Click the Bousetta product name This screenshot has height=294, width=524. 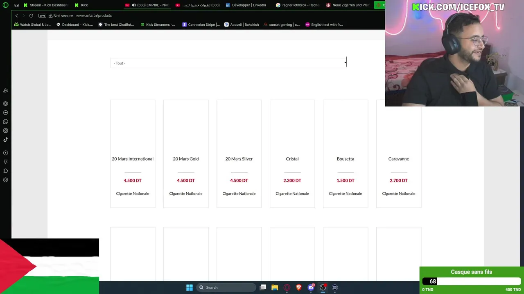coord(346,159)
